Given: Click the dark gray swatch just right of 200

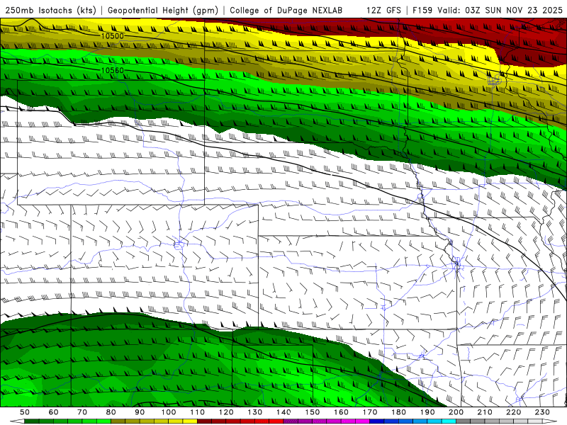Looking at the screenshot, I should (463, 421).
